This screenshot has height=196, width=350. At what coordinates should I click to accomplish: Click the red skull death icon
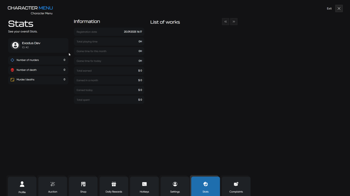pyautogui.click(x=12, y=70)
